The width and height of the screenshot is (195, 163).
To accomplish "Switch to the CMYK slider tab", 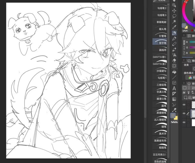I will 184,53.
